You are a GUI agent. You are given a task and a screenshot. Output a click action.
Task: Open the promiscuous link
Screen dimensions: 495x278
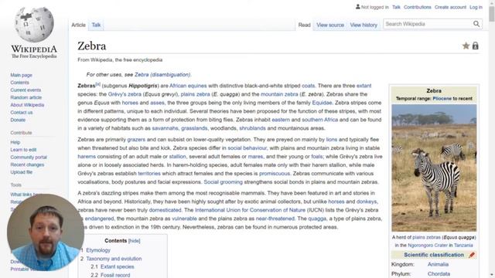(275, 174)
